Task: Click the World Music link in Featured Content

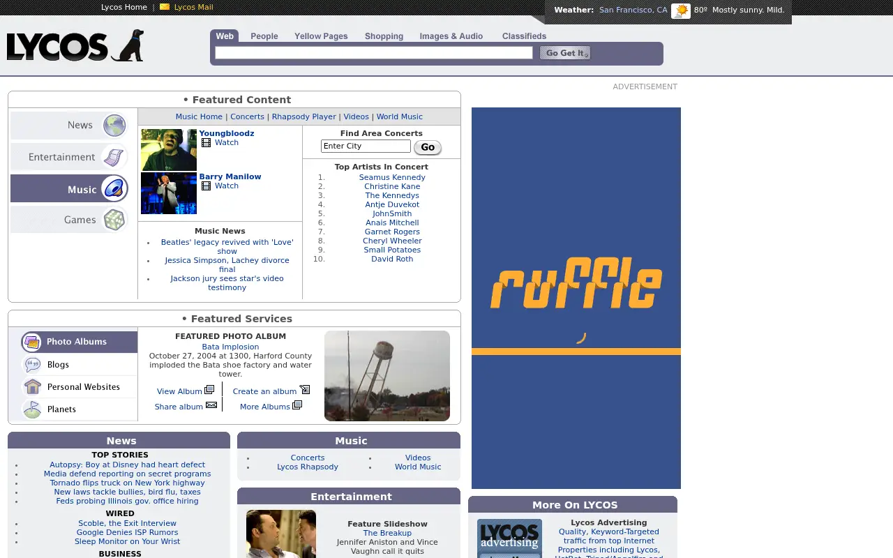Action: [x=400, y=116]
